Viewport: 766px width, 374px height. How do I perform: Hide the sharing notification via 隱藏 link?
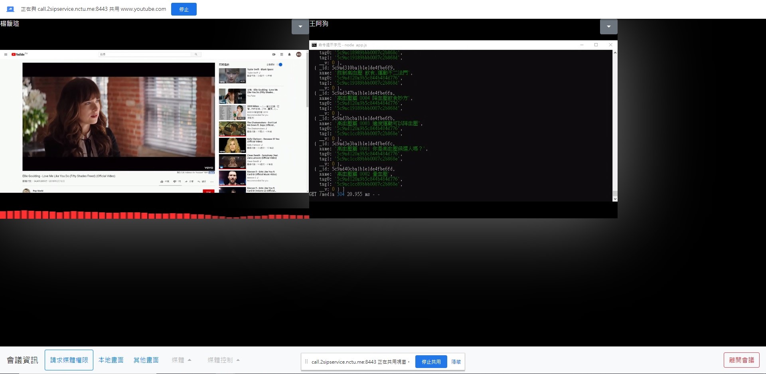[x=456, y=362]
